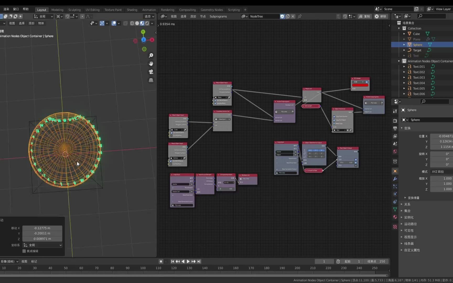Toggle Copy from Source in Object Instancer node
The image size is (453, 283).
(334, 117)
